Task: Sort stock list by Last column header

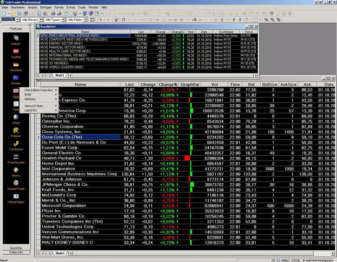Action: tap(129, 85)
